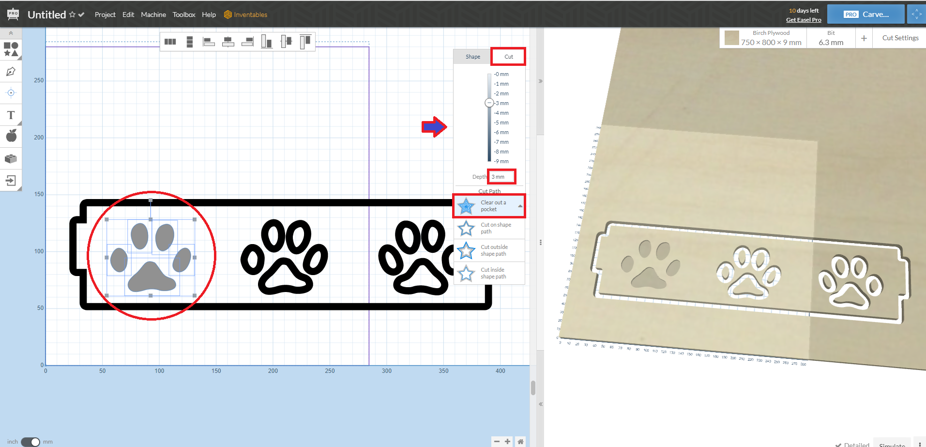This screenshot has height=447, width=926.
Task: Toggle units between inch and mm
Action: click(30, 442)
